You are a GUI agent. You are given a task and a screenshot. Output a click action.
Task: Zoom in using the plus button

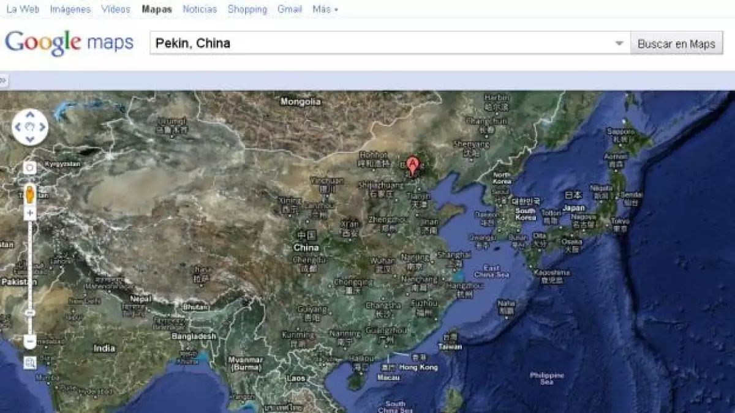click(x=30, y=214)
